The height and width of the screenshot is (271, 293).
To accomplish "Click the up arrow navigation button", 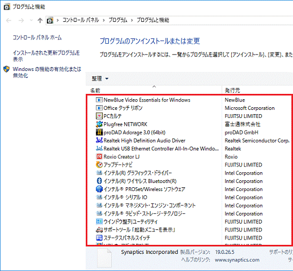I will (x=40, y=20).
